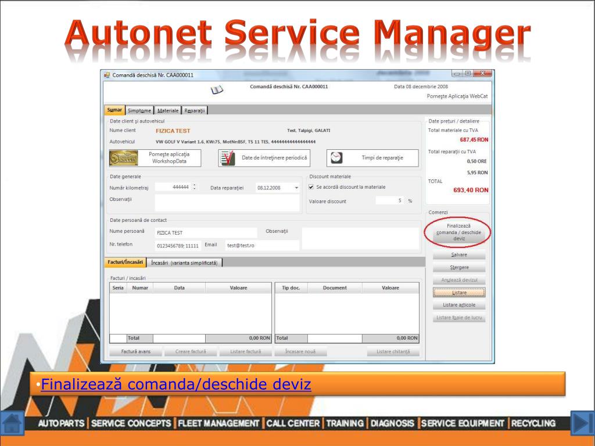Image resolution: width=595 pixels, height=446 pixels.
Task: Click the client name FIZICA TEST
Action: [173, 131]
